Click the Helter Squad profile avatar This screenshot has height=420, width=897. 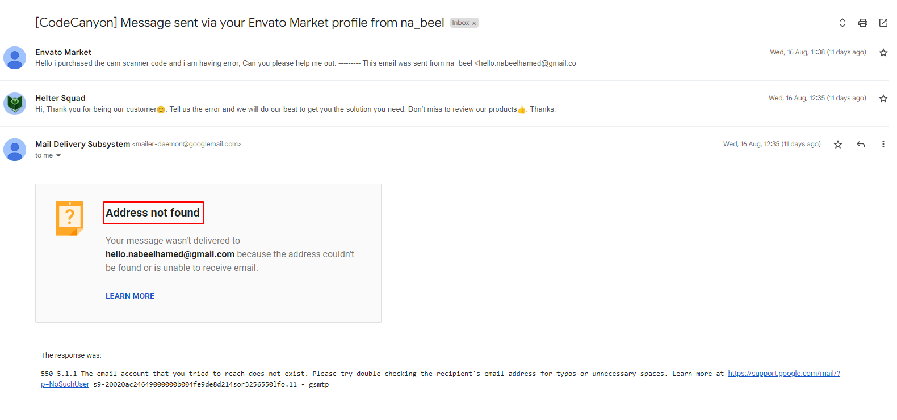[x=15, y=104]
